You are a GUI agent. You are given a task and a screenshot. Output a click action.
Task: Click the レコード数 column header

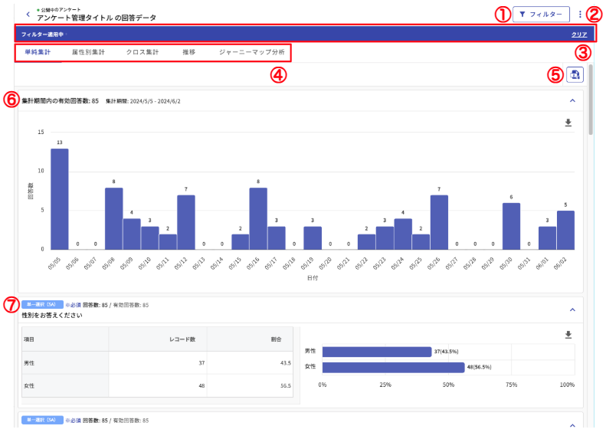[185, 338]
